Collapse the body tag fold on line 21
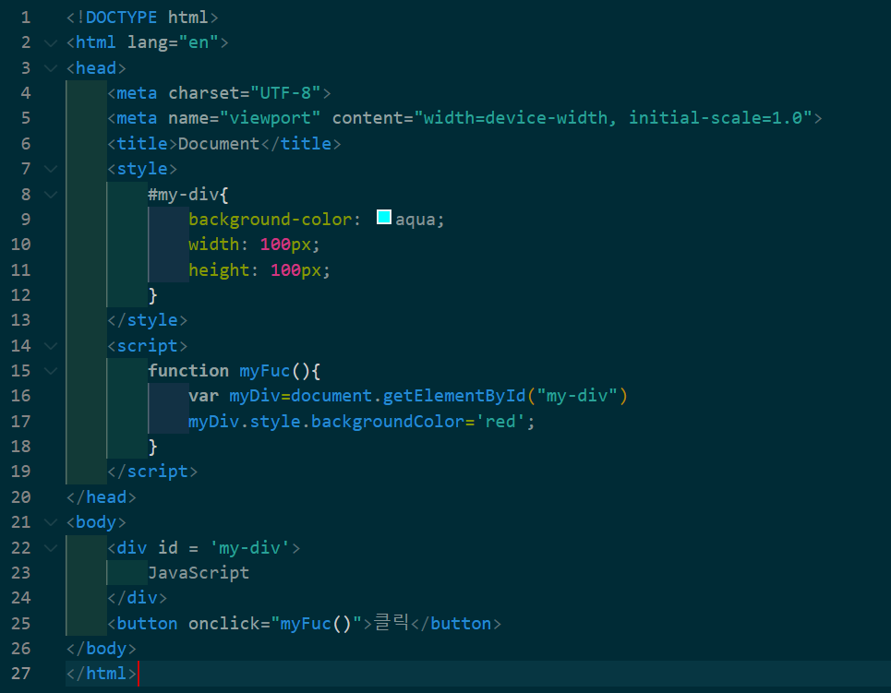Screen dimensions: 891x693 tap(51, 522)
